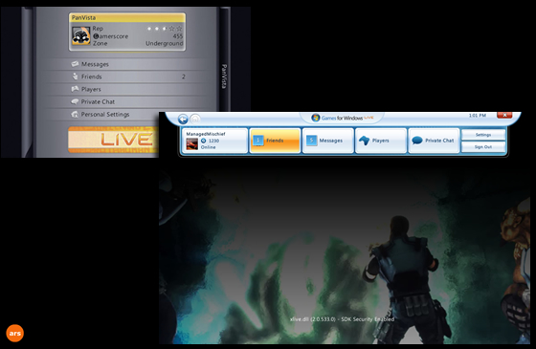
Task: Click the Windows logo orb icon
Action: click(316, 118)
